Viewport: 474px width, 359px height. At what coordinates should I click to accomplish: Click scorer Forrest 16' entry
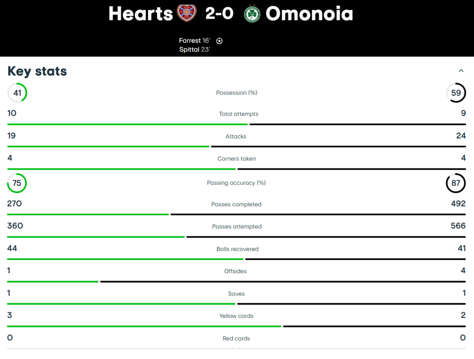coord(194,41)
